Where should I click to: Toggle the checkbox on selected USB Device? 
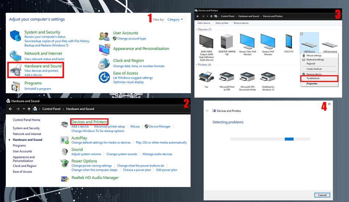302,34
